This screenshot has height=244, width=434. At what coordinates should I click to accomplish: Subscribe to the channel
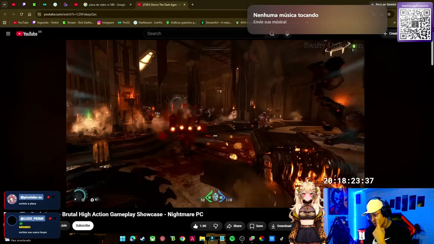pos(83,226)
